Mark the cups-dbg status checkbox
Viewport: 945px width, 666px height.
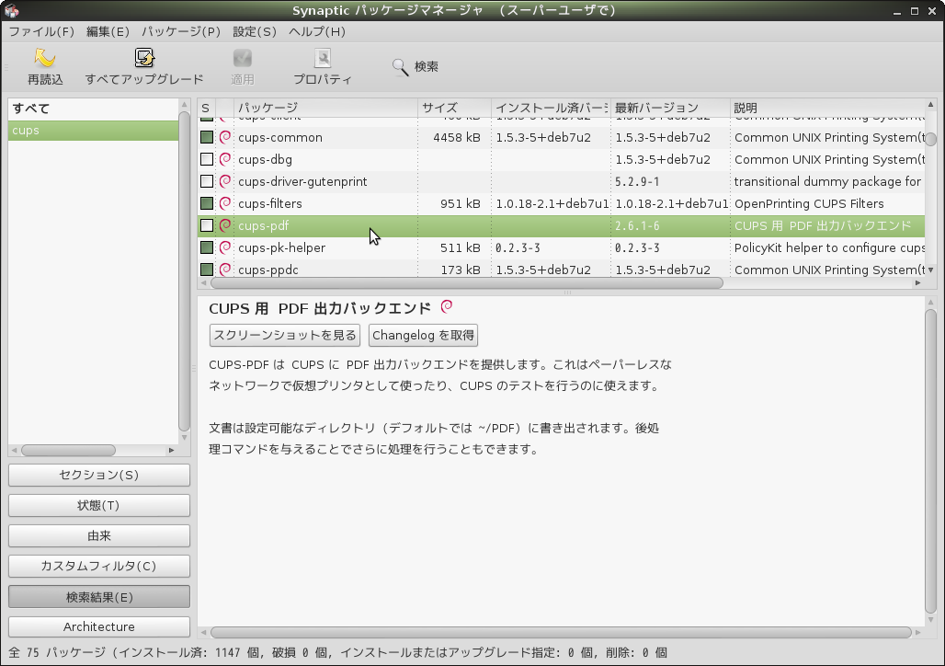click(x=207, y=159)
